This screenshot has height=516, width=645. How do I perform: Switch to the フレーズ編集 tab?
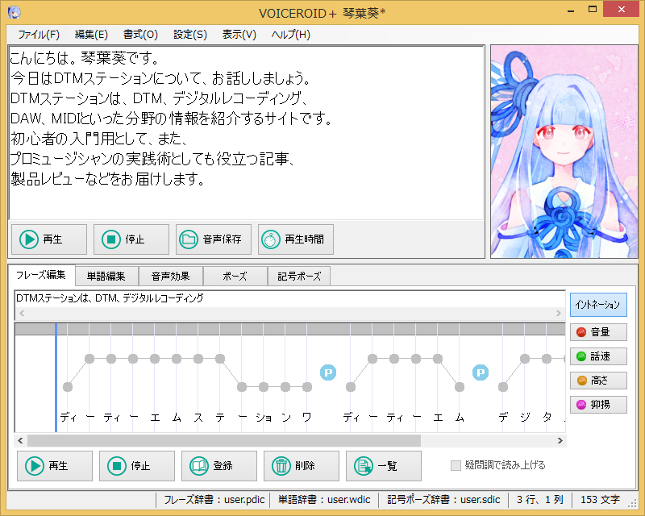coord(41,275)
